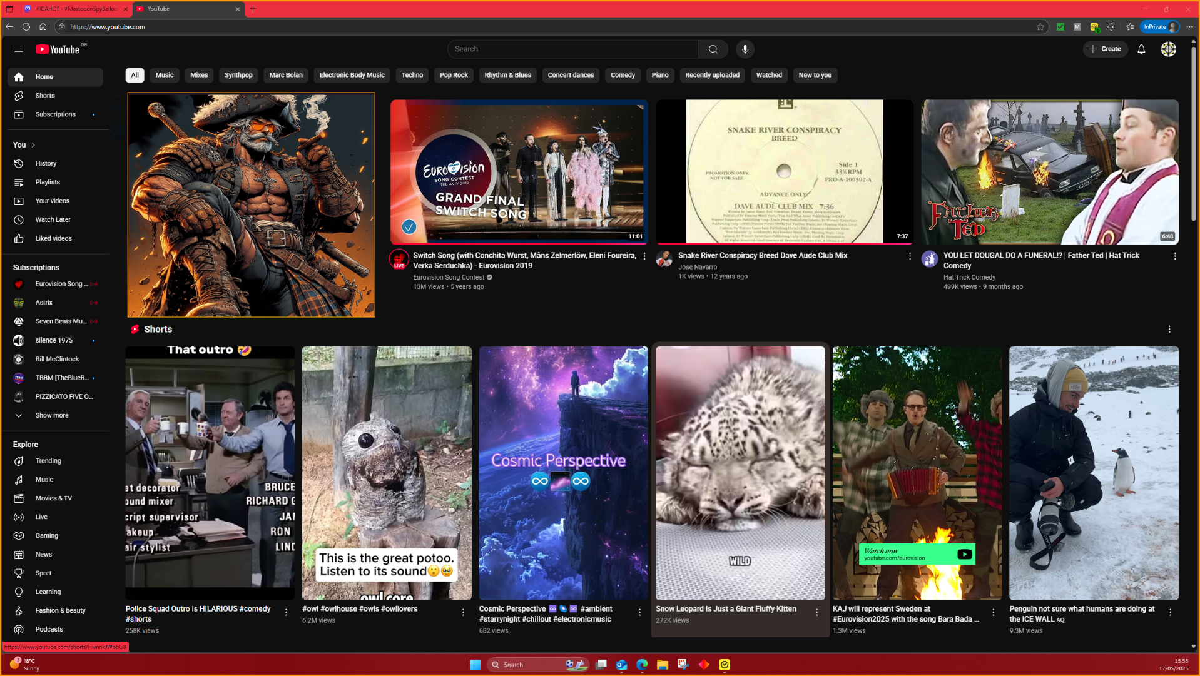
Task: Expand Show more subscriptions
Action: pos(51,415)
